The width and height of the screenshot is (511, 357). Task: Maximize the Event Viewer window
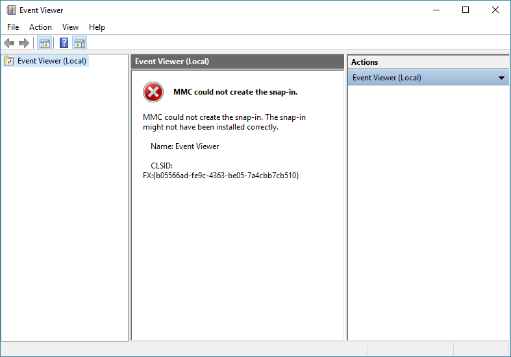(466, 10)
